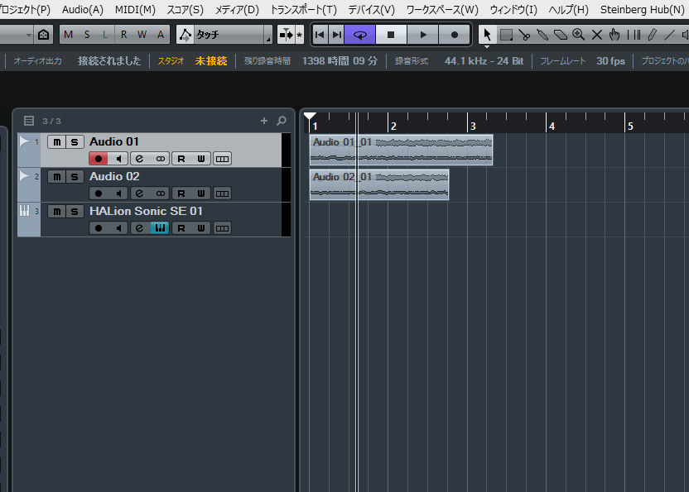Image resolution: width=689 pixels, height=492 pixels.
Task: Toggle monitor on Audio 01
Action: coord(118,159)
